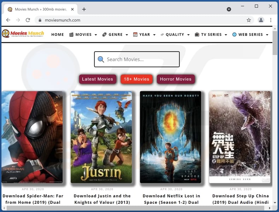Click the globe icon beside WEB SERIES
The width and height of the screenshot is (279, 212).
coord(235,35)
